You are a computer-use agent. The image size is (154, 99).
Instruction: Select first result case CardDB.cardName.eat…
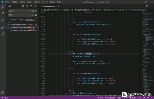point(21,28)
